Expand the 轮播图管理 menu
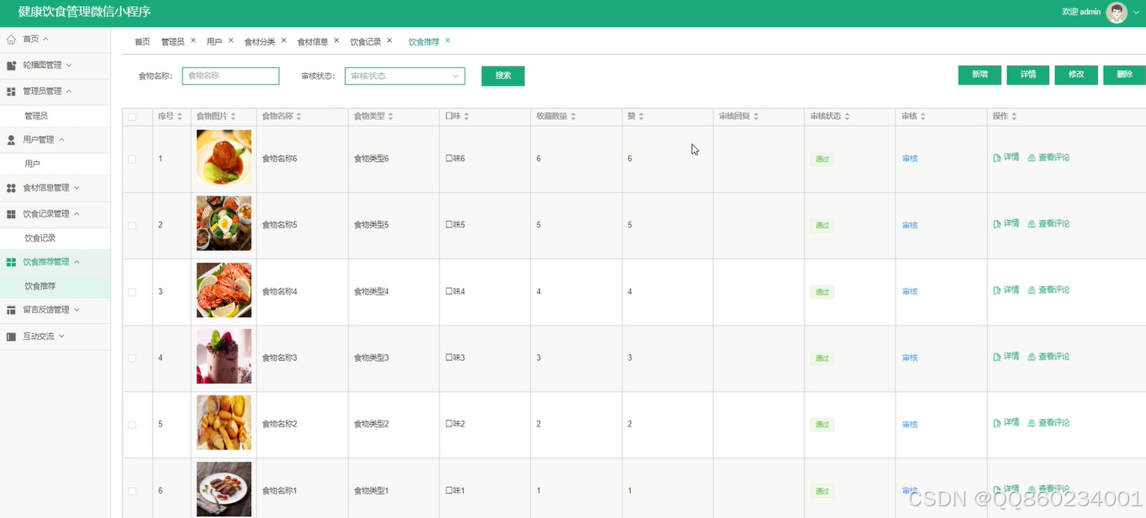 (x=69, y=65)
